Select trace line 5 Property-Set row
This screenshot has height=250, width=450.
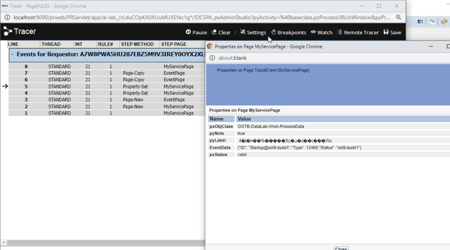(x=106, y=87)
